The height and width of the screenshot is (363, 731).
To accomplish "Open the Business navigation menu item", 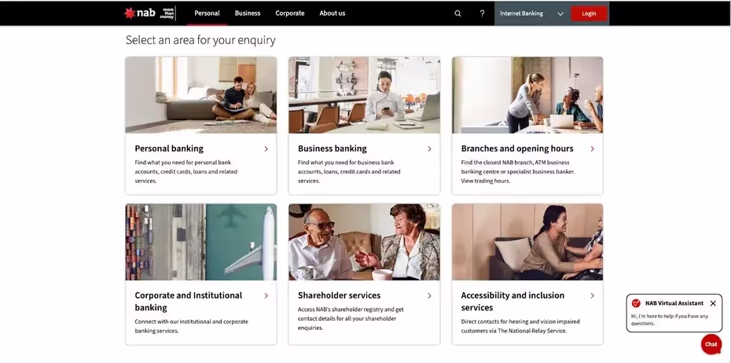I will click(x=248, y=13).
